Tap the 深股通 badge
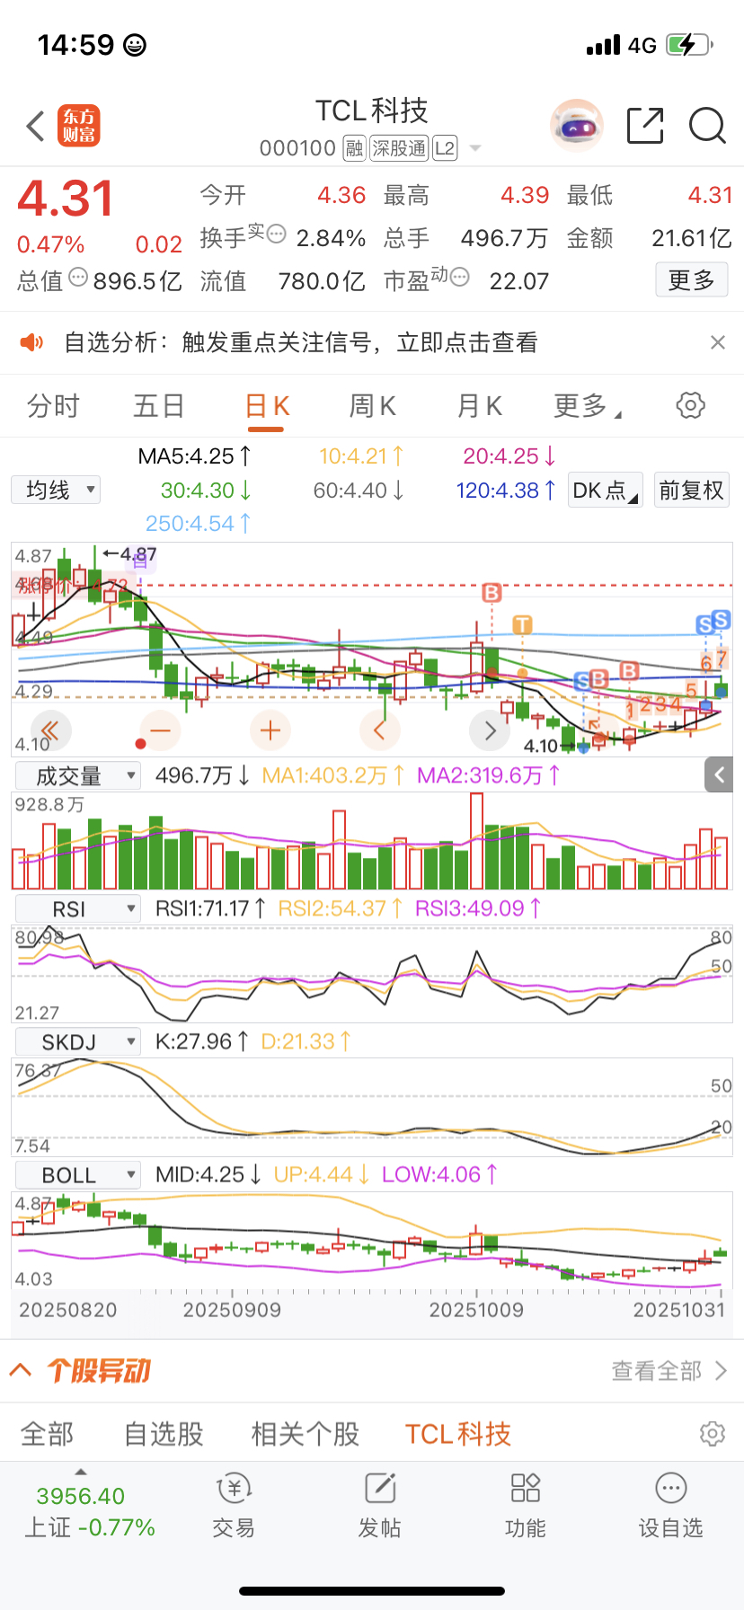 click(x=399, y=148)
